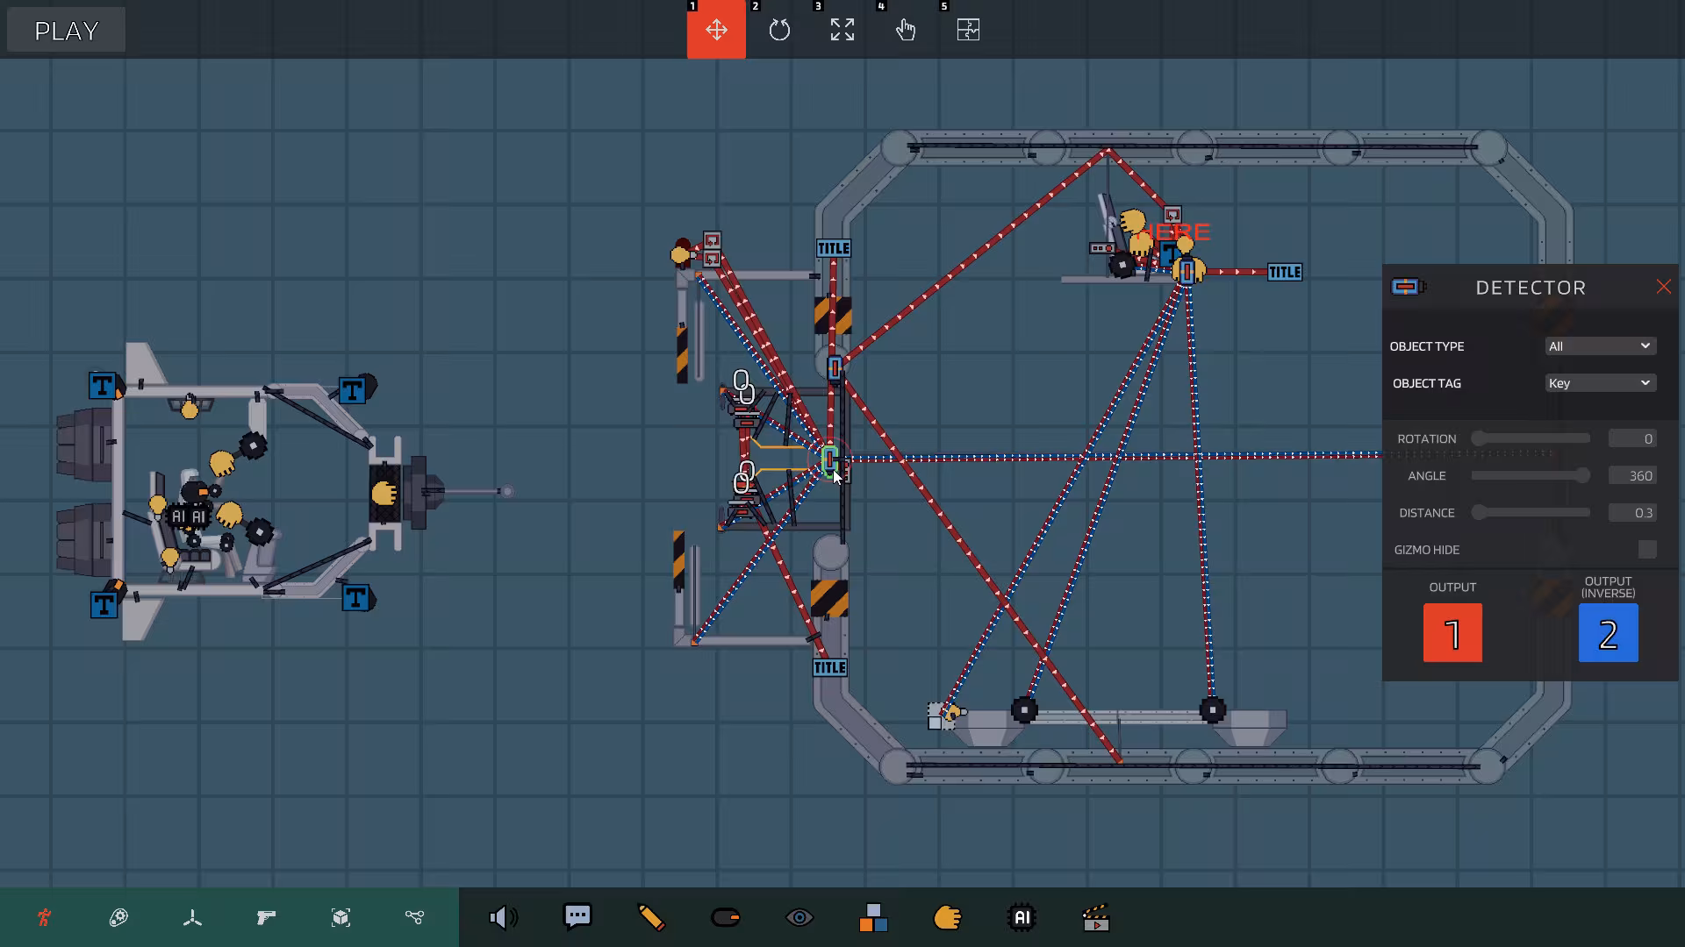The image size is (1685, 947).
Task: Open the speech bubble text category
Action: (x=577, y=917)
